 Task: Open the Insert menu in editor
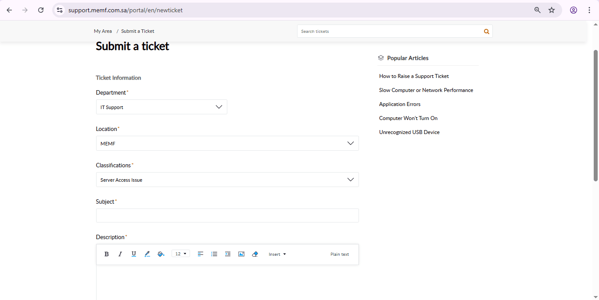tap(277, 254)
